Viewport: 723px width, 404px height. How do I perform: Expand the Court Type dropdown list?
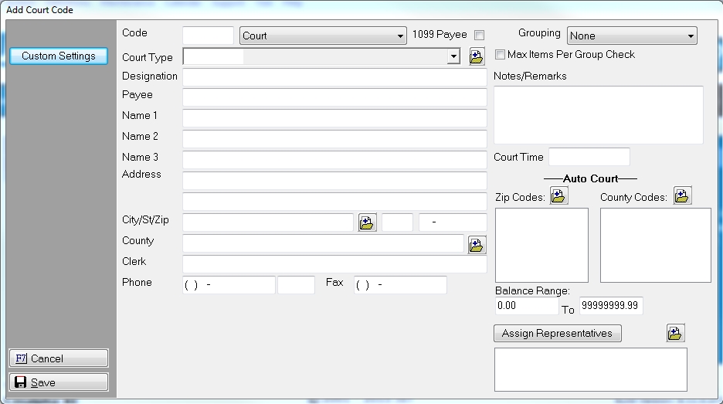tap(453, 57)
